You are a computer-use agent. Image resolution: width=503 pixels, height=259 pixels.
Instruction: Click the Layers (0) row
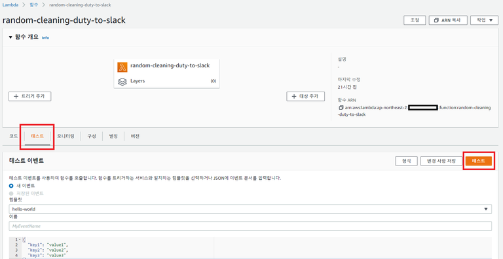pos(167,81)
